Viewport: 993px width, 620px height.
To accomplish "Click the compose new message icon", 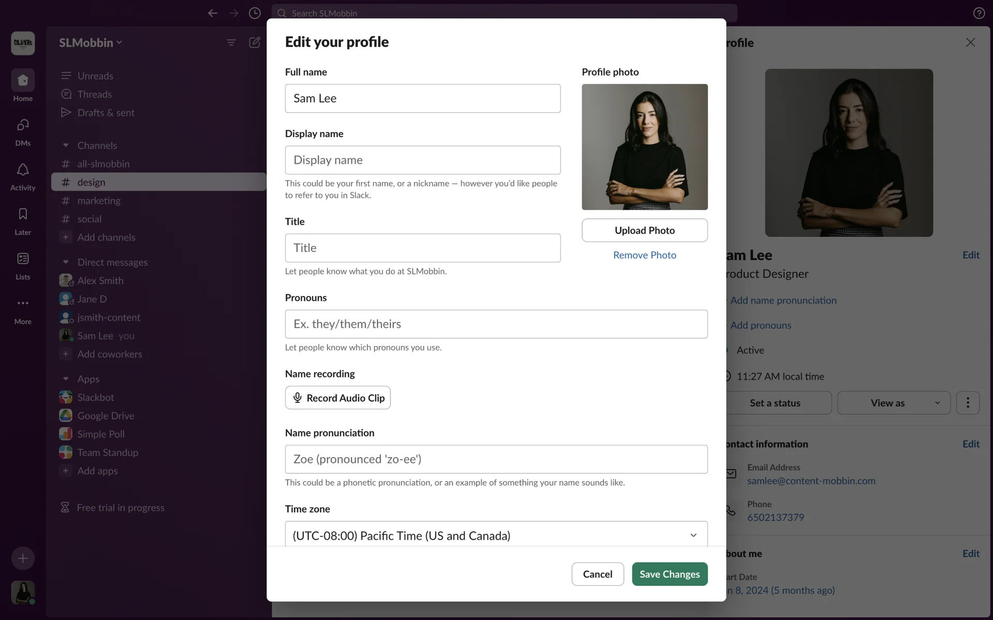I will point(254,42).
